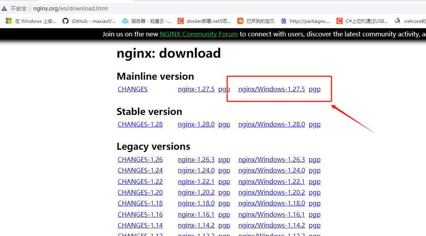
Task: Open CHANGES-1.20 link
Action: 140,192
